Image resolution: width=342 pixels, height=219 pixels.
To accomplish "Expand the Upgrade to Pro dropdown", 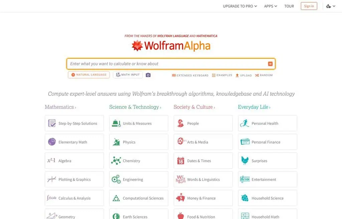I will [x=240, y=6].
